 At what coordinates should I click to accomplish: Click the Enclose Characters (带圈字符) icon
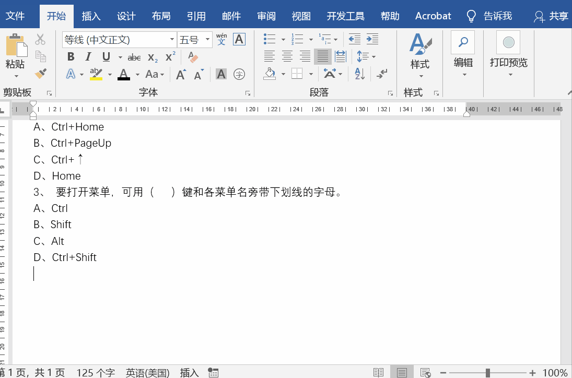(x=239, y=74)
